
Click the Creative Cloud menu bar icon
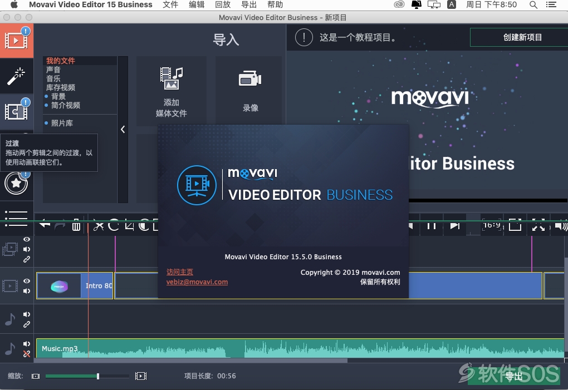pyautogui.click(x=399, y=4)
